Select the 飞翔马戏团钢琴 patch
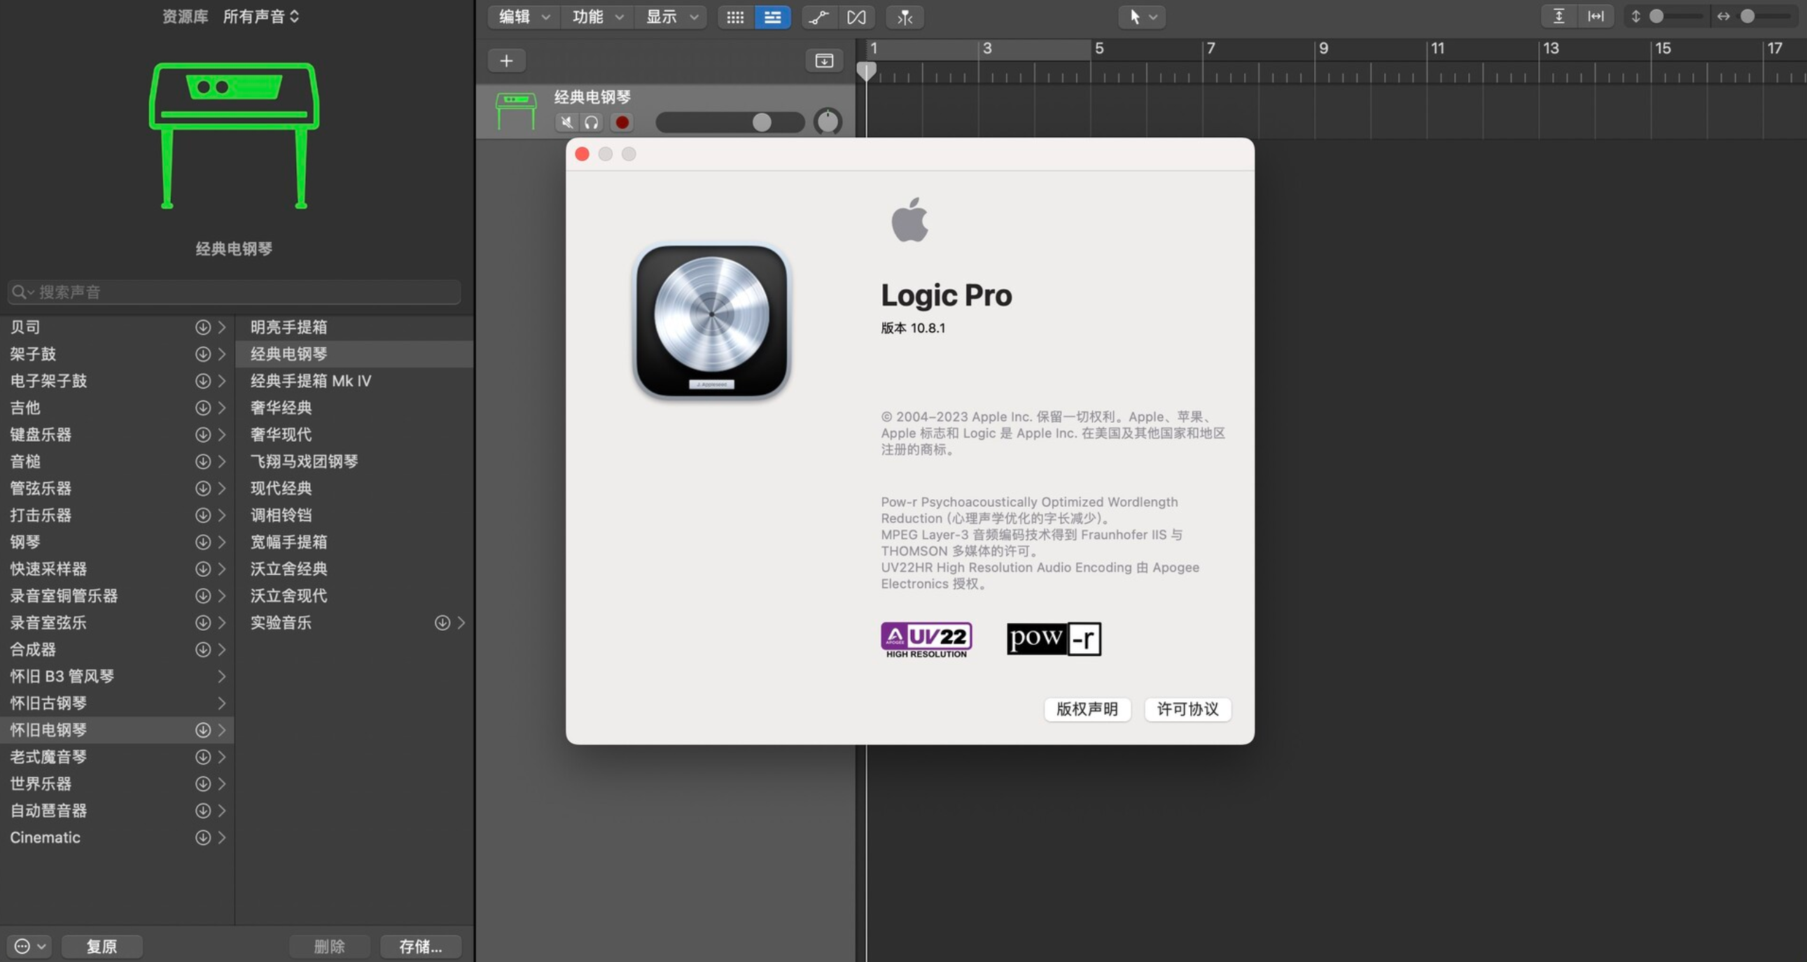1807x962 pixels. point(354,461)
